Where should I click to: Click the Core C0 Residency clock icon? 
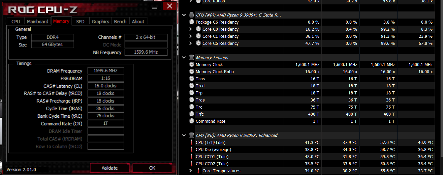pyautogui.click(x=198, y=29)
